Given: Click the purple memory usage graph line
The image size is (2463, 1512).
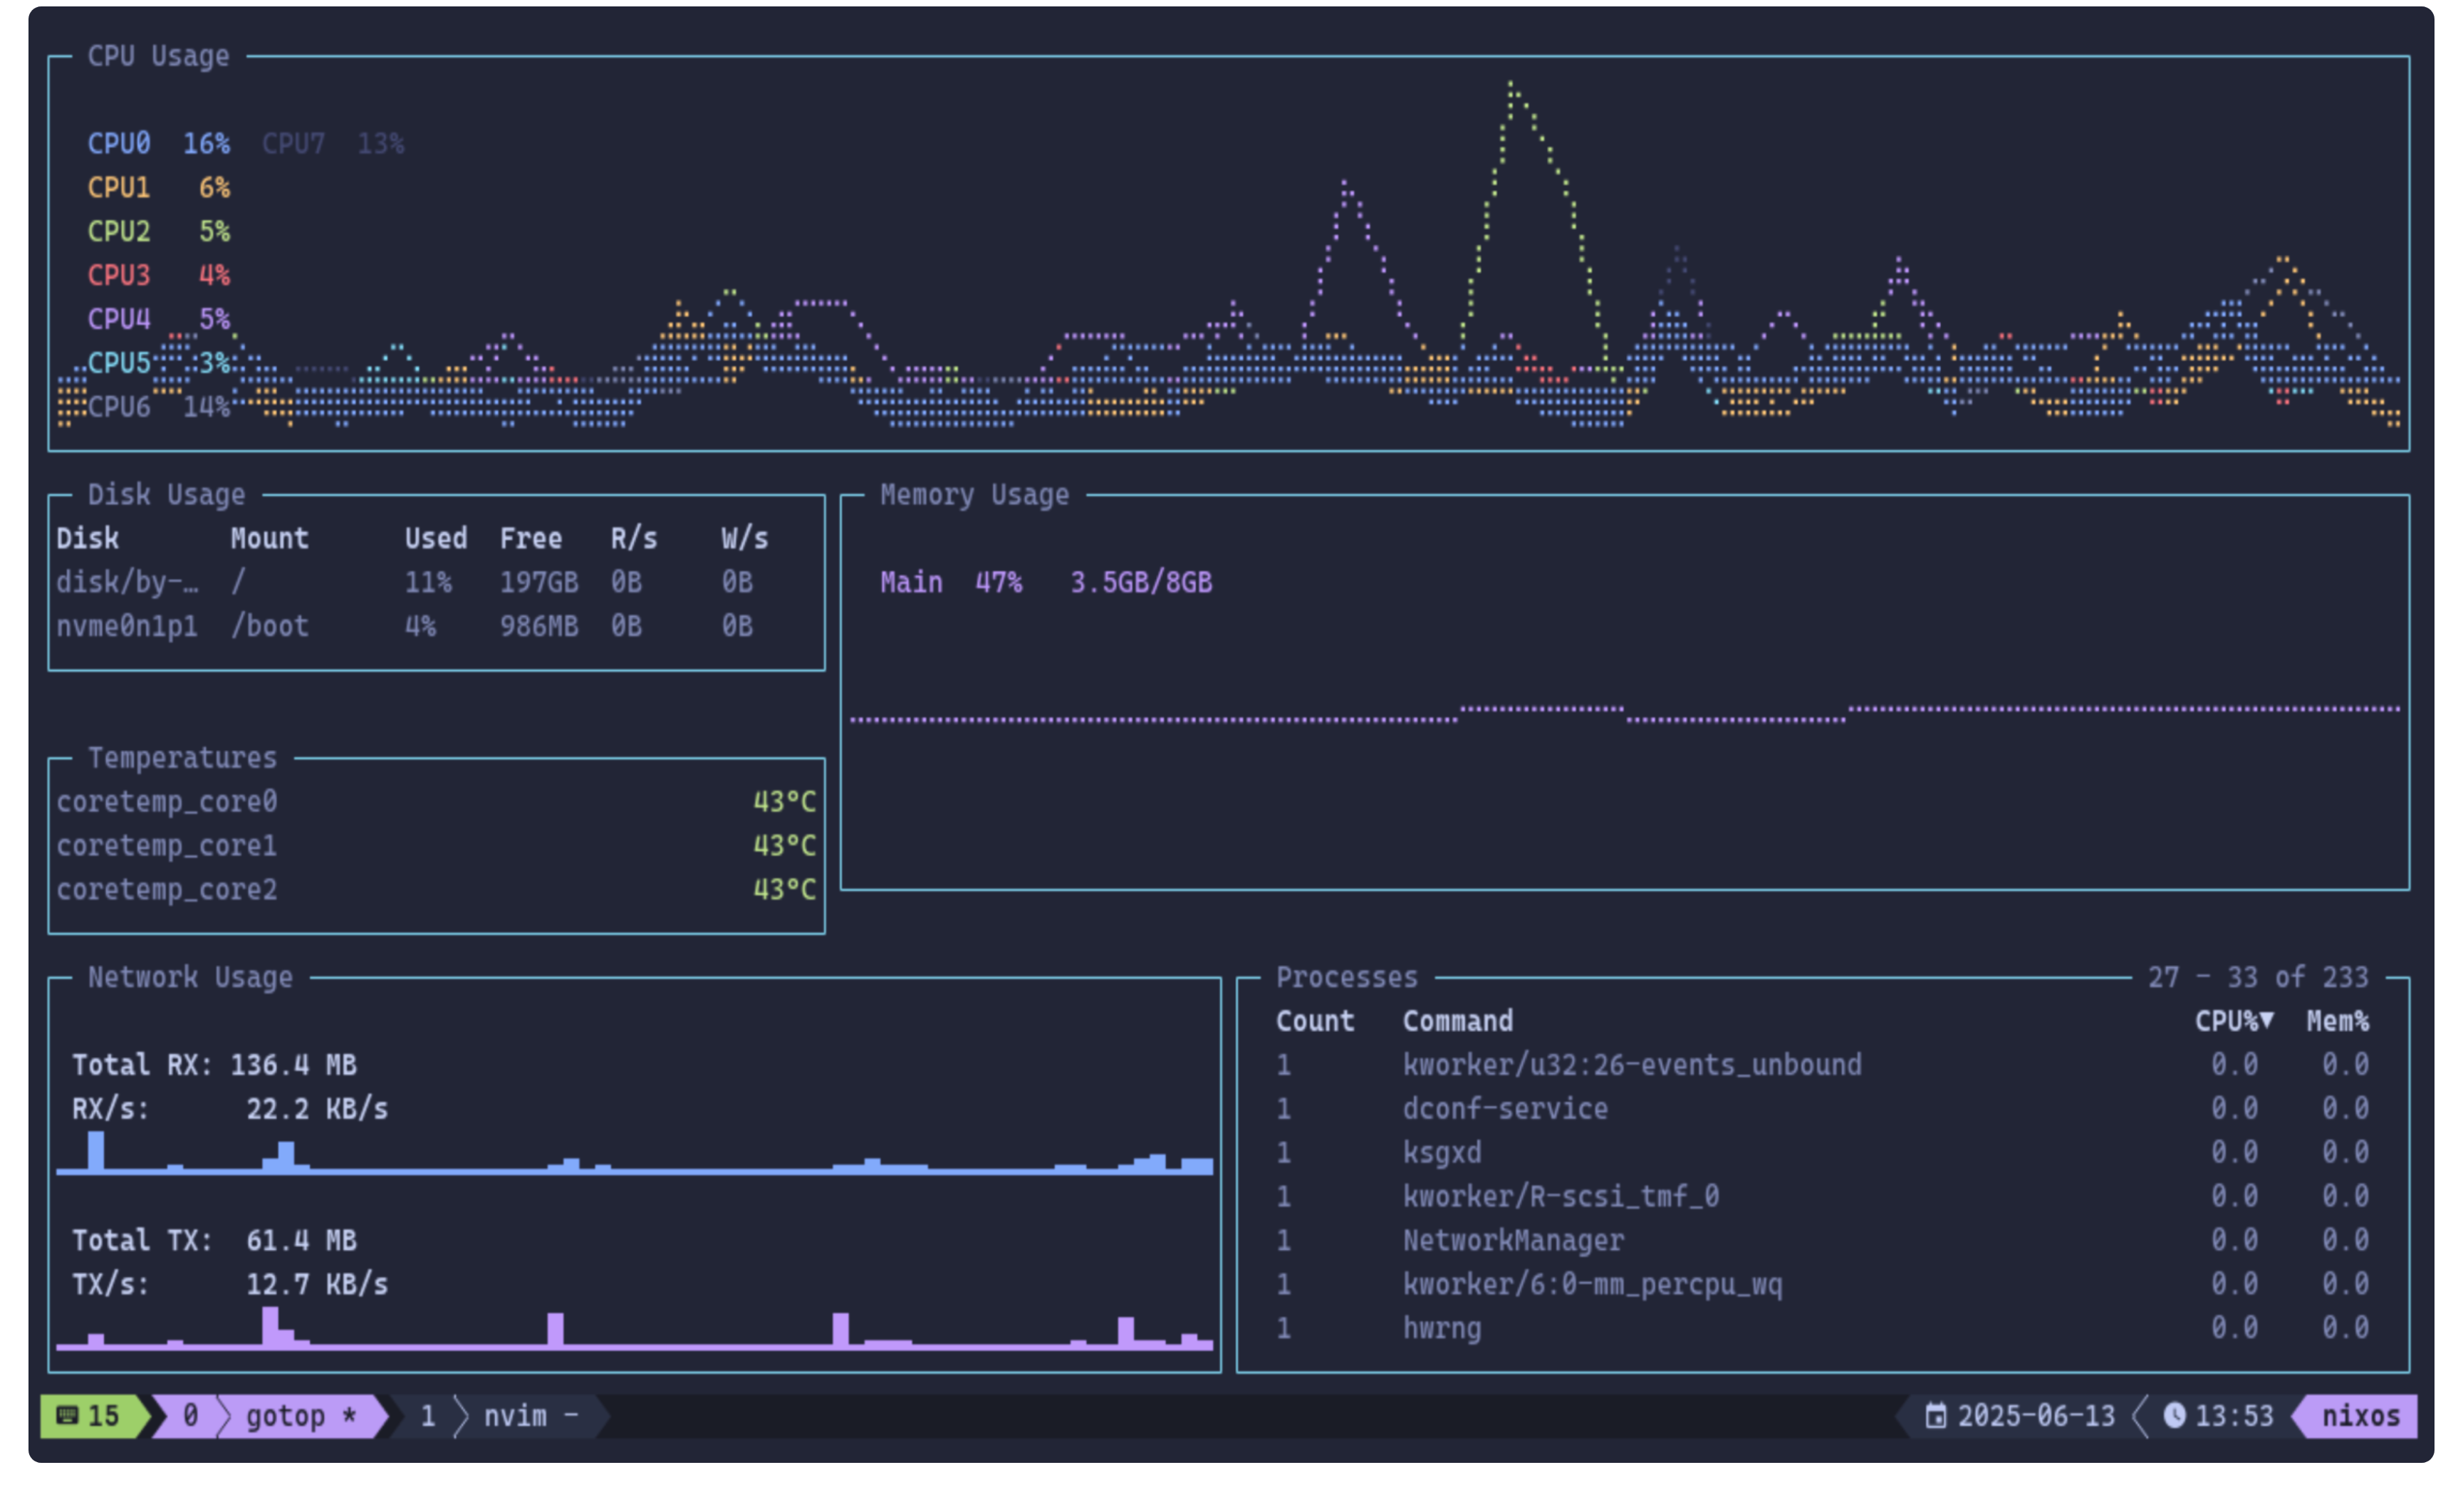Looking at the screenshot, I should [1624, 714].
